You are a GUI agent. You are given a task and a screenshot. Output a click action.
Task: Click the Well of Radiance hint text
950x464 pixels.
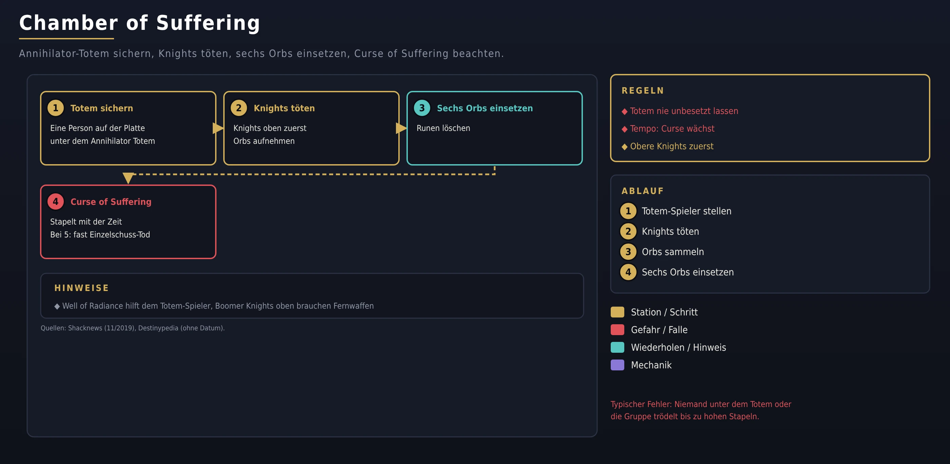click(218, 306)
